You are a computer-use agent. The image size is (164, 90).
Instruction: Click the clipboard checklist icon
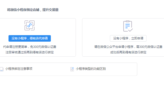point(128,26)
